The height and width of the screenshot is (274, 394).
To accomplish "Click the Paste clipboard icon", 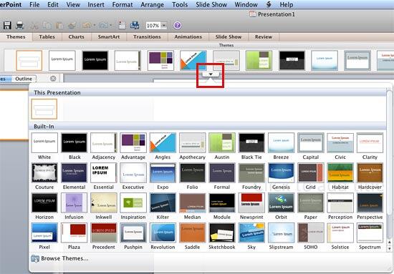I will point(59,25).
